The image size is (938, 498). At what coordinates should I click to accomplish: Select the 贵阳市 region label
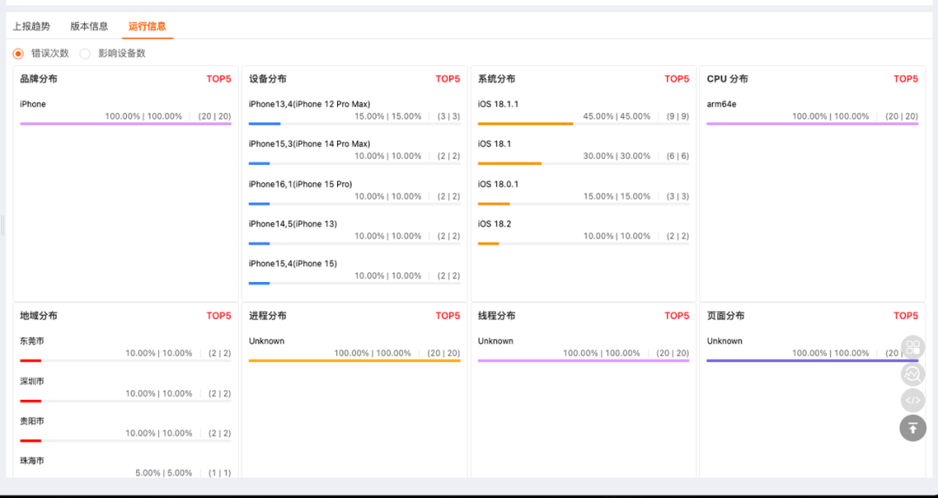point(32,421)
